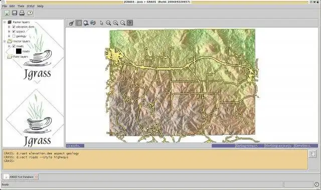This screenshot has height=190, width=321.
Task: Select the elevation.dem layer name
Action: pyautogui.click(x=25, y=27)
